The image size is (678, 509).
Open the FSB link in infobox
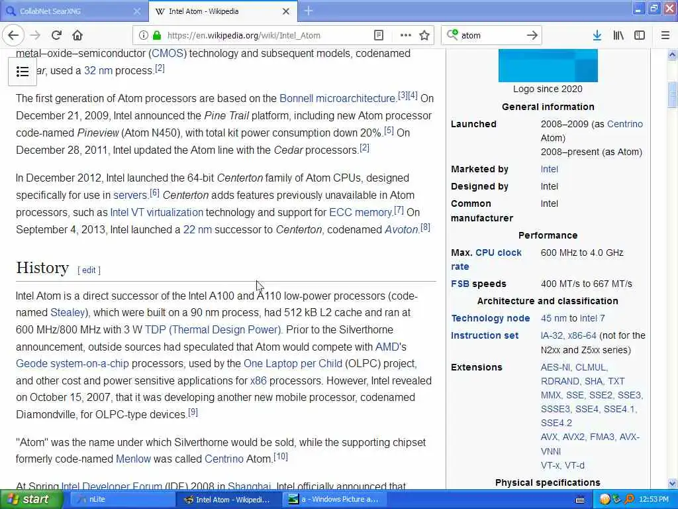460,284
